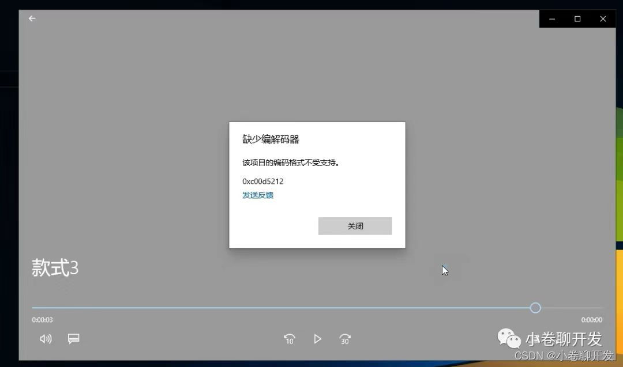
Task: Click the 该项目的编码格式不受支持 message
Action: [291, 162]
